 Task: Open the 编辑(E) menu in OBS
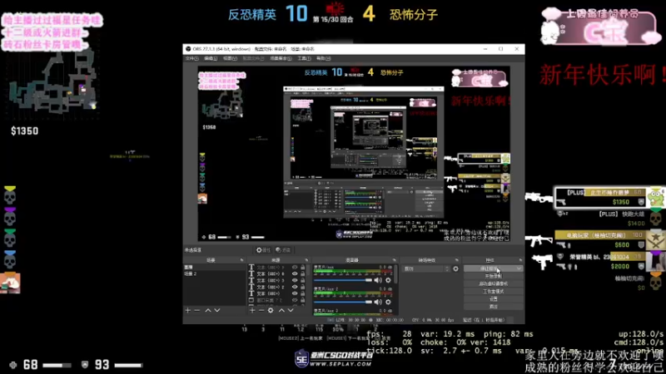click(211, 58)
